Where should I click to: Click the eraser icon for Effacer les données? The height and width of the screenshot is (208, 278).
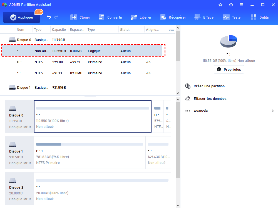(x=188, y=98)
